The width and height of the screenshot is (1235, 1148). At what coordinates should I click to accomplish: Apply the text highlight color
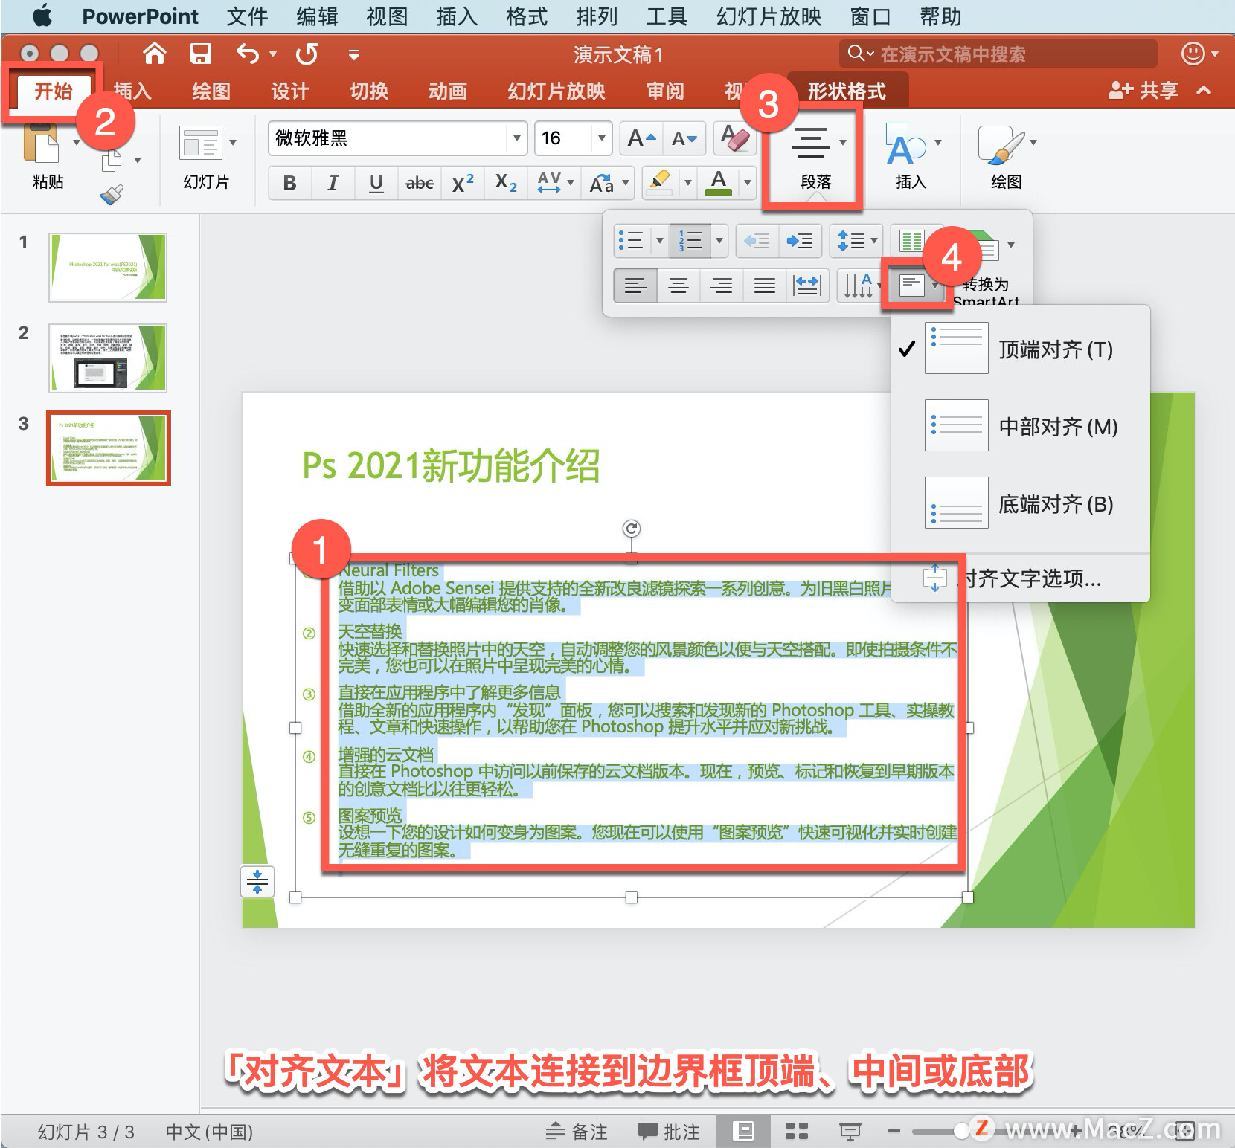[659, 183]
